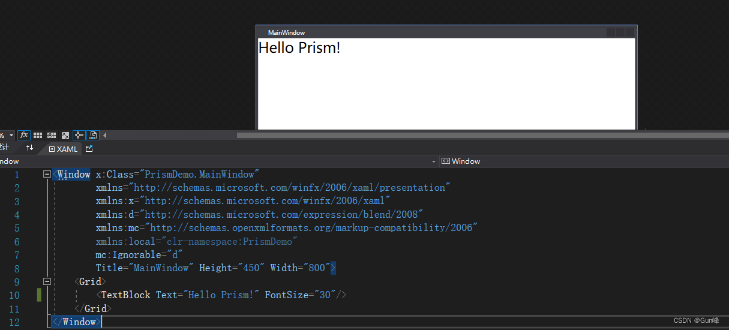The height and width of the screenshot is (330, 729).
Task: Switch to the XAML tab
Action: click(x=63, y=149)
